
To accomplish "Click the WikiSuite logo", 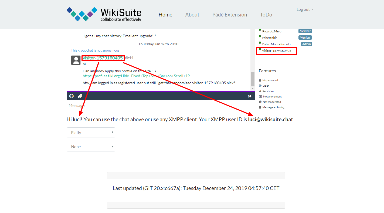I will coord(104,14).
